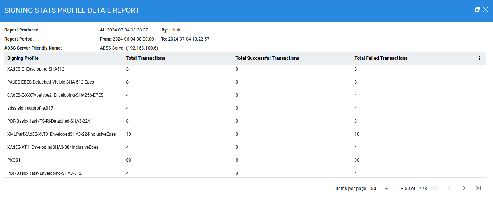Restore the report dialog window size
Image resolution: width=493 pixels, height=199 pixels.
477,10
